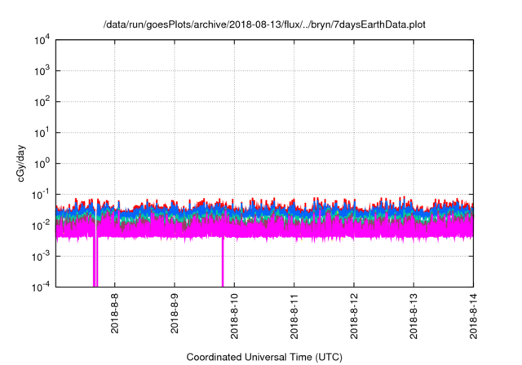
Task: Click the cGy/day y-axis label
Action: pyautogui.click(x=20, y=163)
